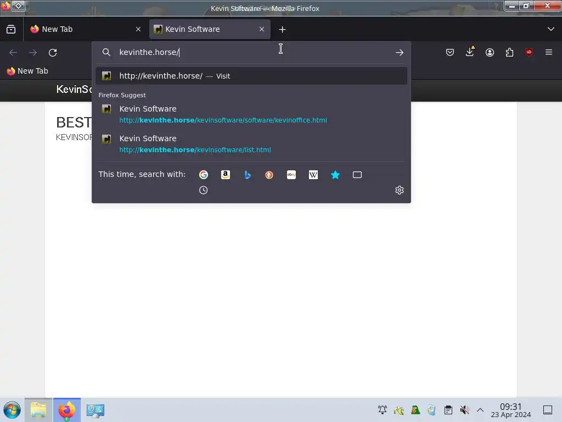Search open tabs with the tab icon
Image resolution: width=562 pixels, height=422 pixels.
coord(357,175)
